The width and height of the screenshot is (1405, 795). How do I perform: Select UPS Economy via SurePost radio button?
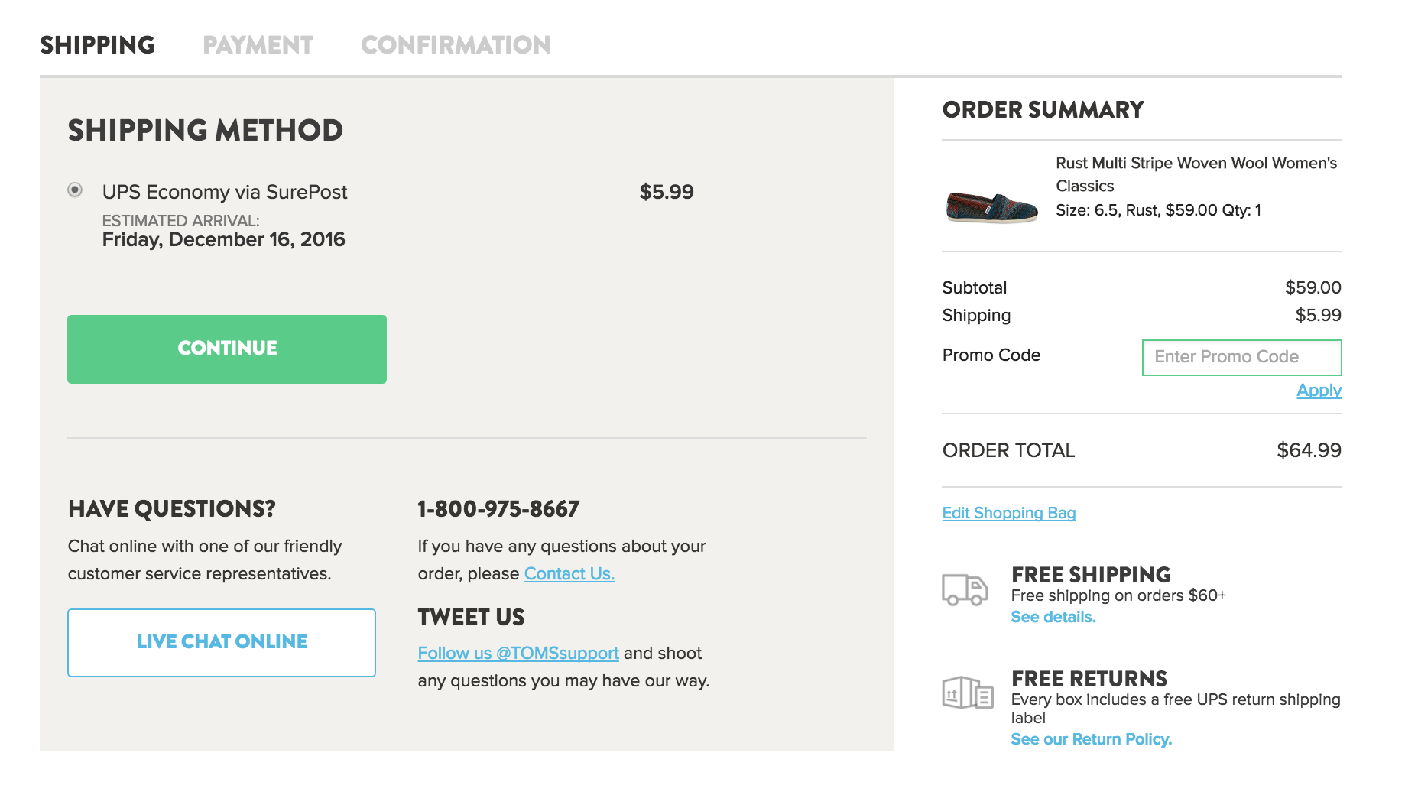click(x=75, y=190)
